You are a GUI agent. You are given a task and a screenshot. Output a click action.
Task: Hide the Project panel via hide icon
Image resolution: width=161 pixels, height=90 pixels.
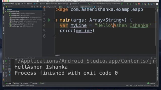click(41, 7)
